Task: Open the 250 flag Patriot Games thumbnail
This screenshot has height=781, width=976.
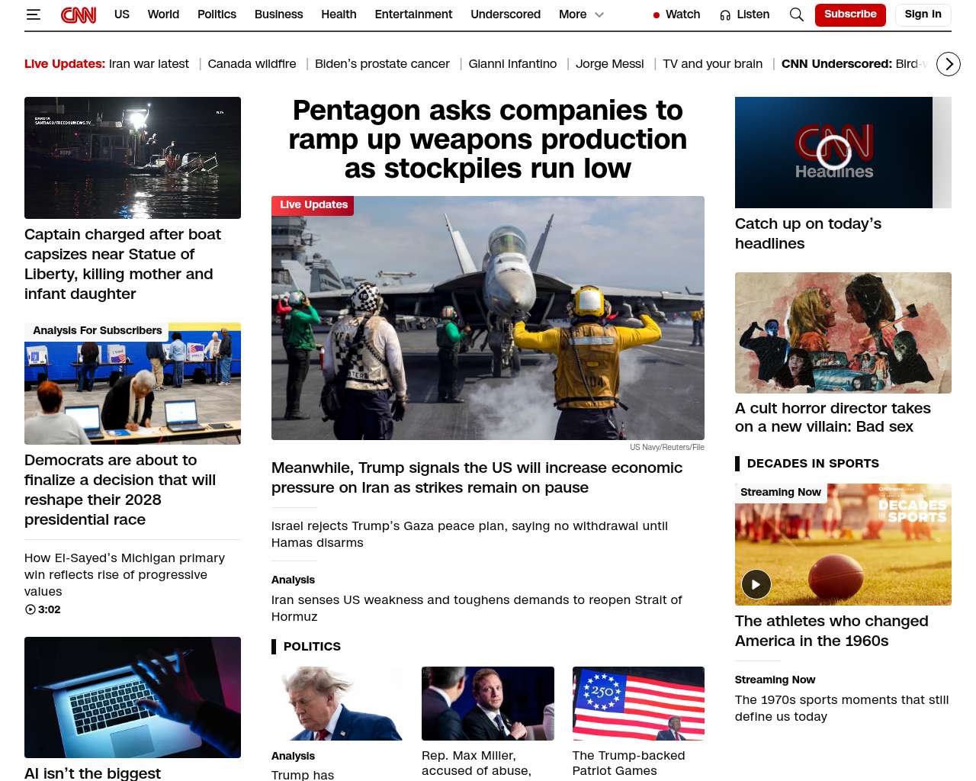Action: 638,703
